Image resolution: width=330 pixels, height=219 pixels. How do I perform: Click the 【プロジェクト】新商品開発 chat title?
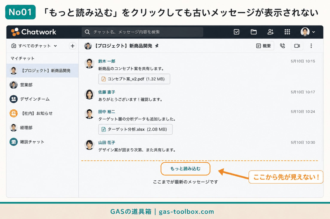123,46
